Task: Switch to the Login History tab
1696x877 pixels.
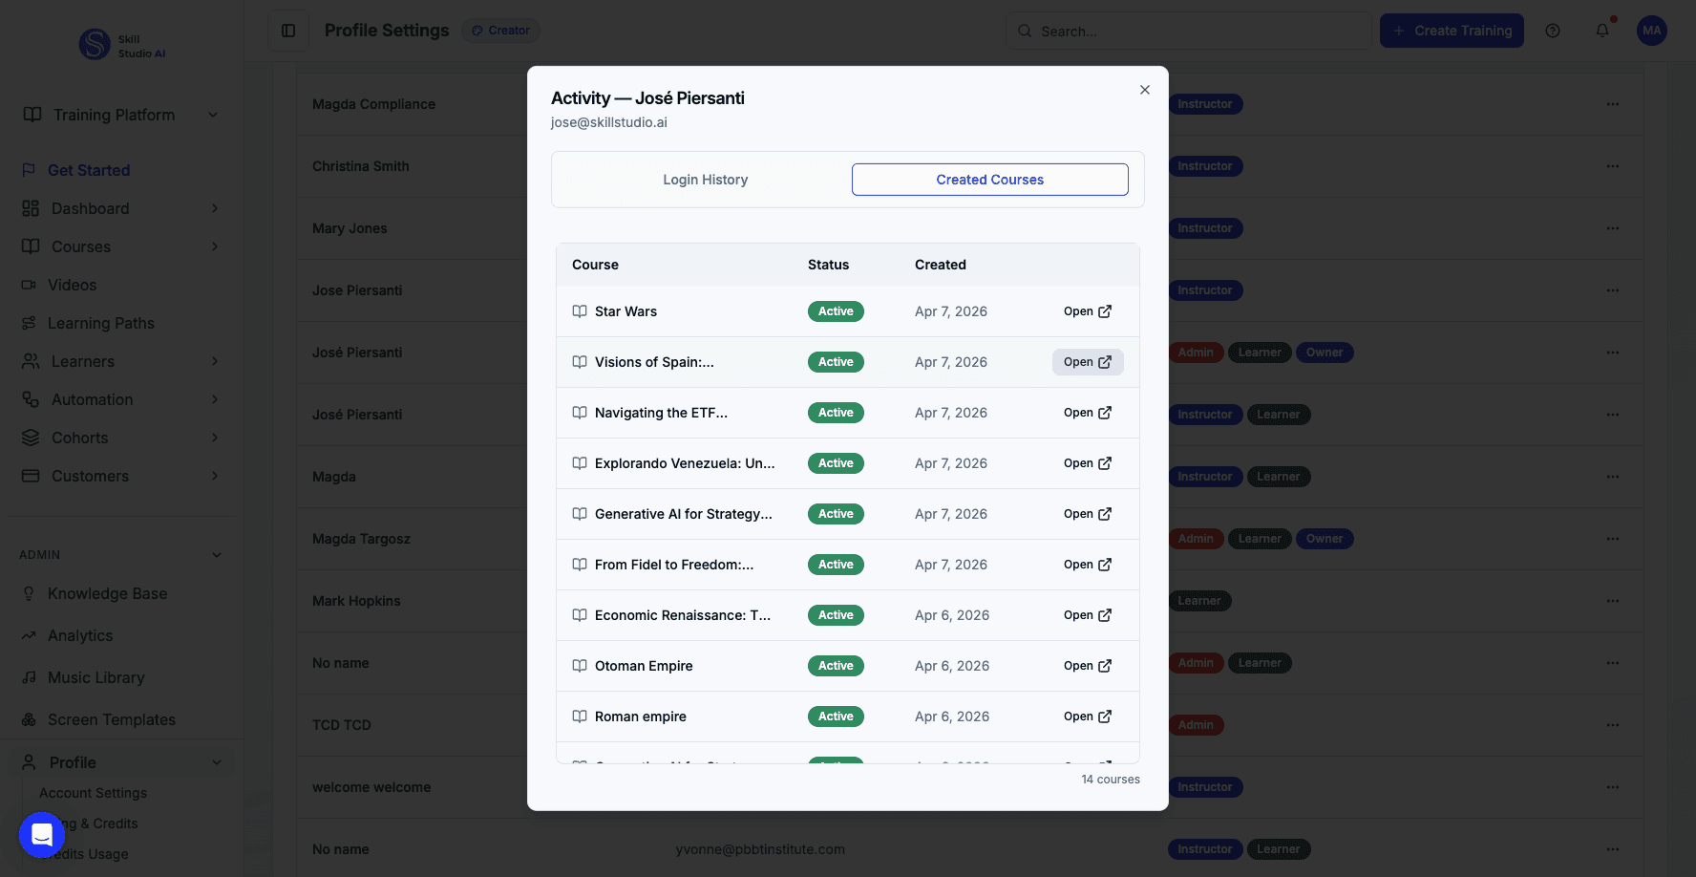Action: [x=705, y=180]
